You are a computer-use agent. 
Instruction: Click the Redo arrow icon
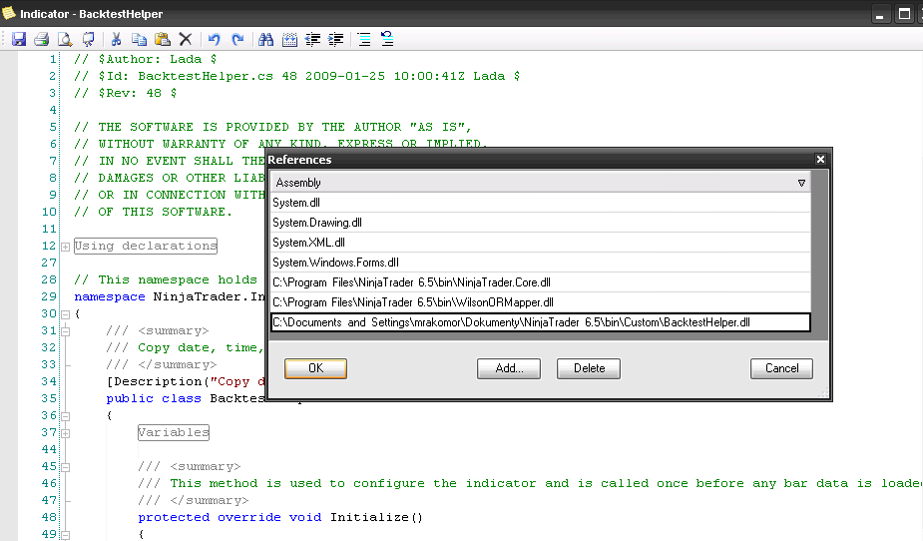[237, 40]
